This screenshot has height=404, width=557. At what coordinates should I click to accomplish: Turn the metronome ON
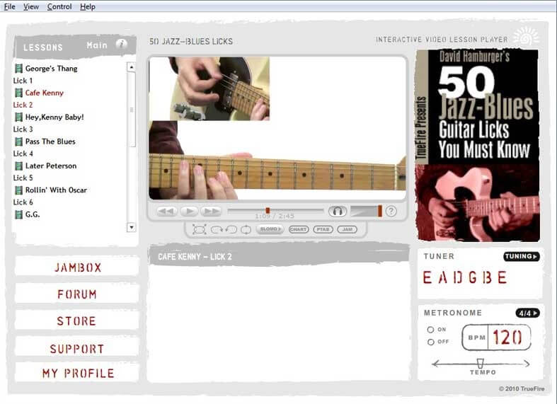pyautogui.click(x=430, y=330)
